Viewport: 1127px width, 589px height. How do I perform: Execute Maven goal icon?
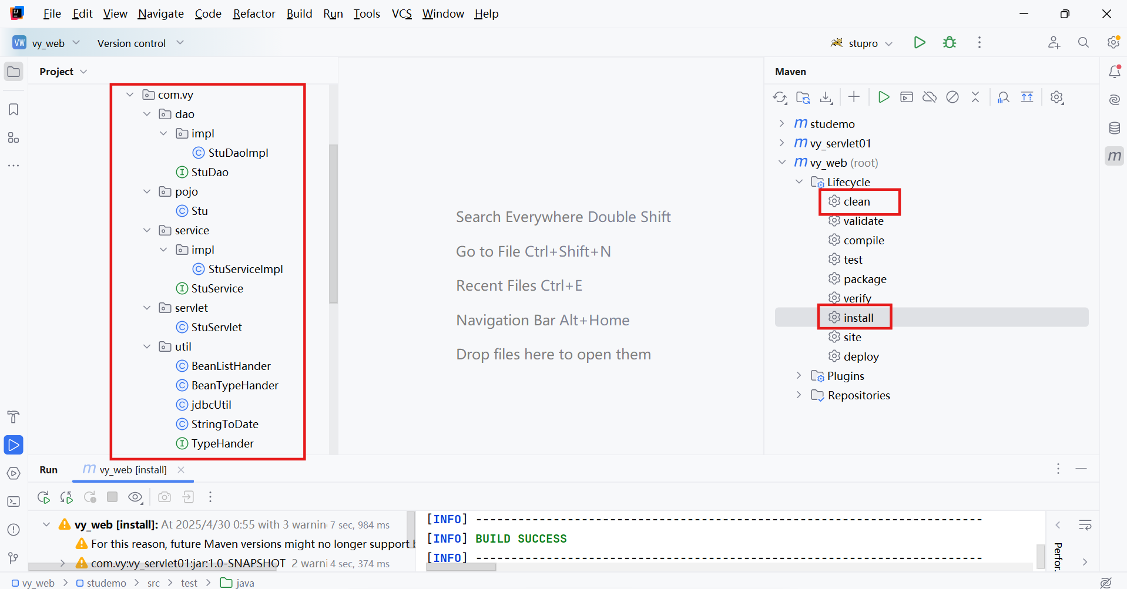point(907,97)
